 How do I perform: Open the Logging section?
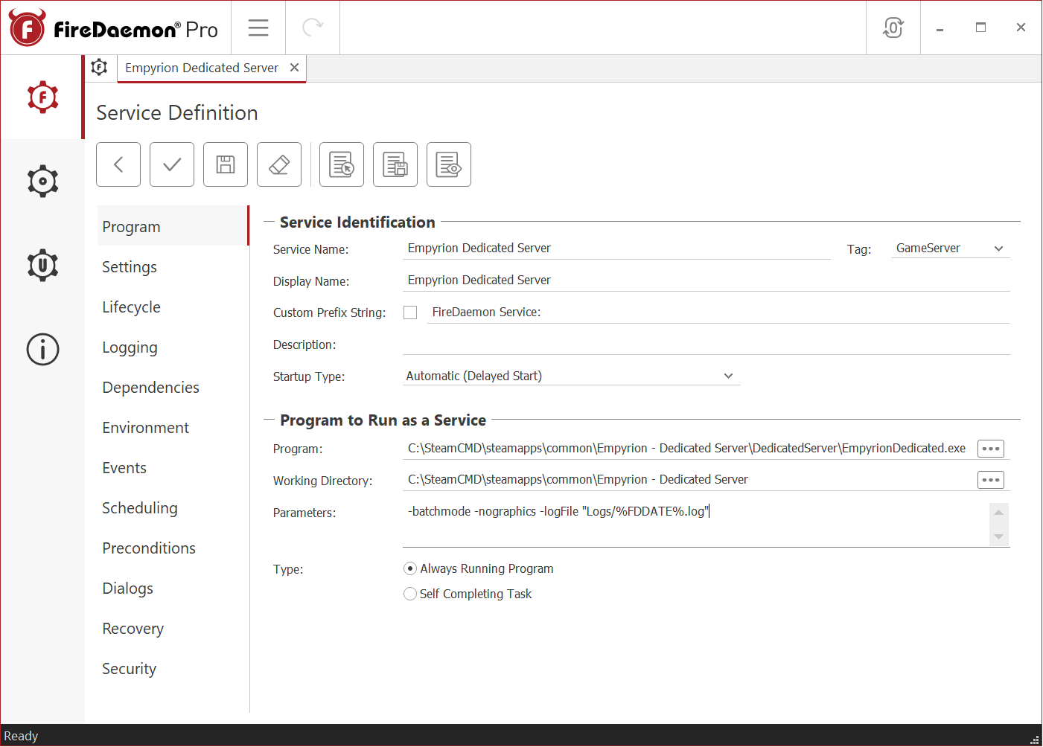pos(173,347)
